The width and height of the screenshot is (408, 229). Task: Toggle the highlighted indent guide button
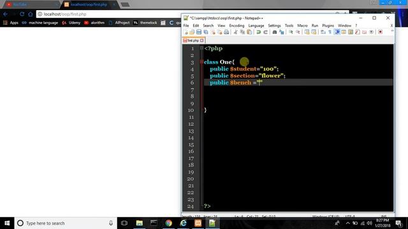[x=337, y=32]
